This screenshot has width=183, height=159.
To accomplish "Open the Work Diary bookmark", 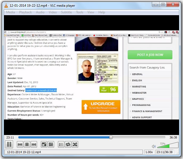I will click(26, 35).
